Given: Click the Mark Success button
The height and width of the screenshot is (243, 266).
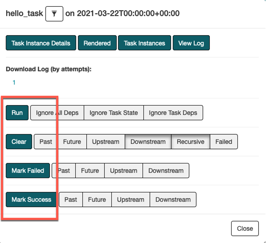Looking at the screenshot, I should tap(31, 199).
